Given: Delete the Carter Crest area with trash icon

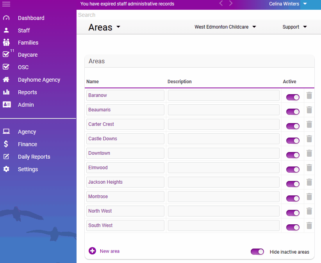Looking at the screenshot, I should click(309, 124).
